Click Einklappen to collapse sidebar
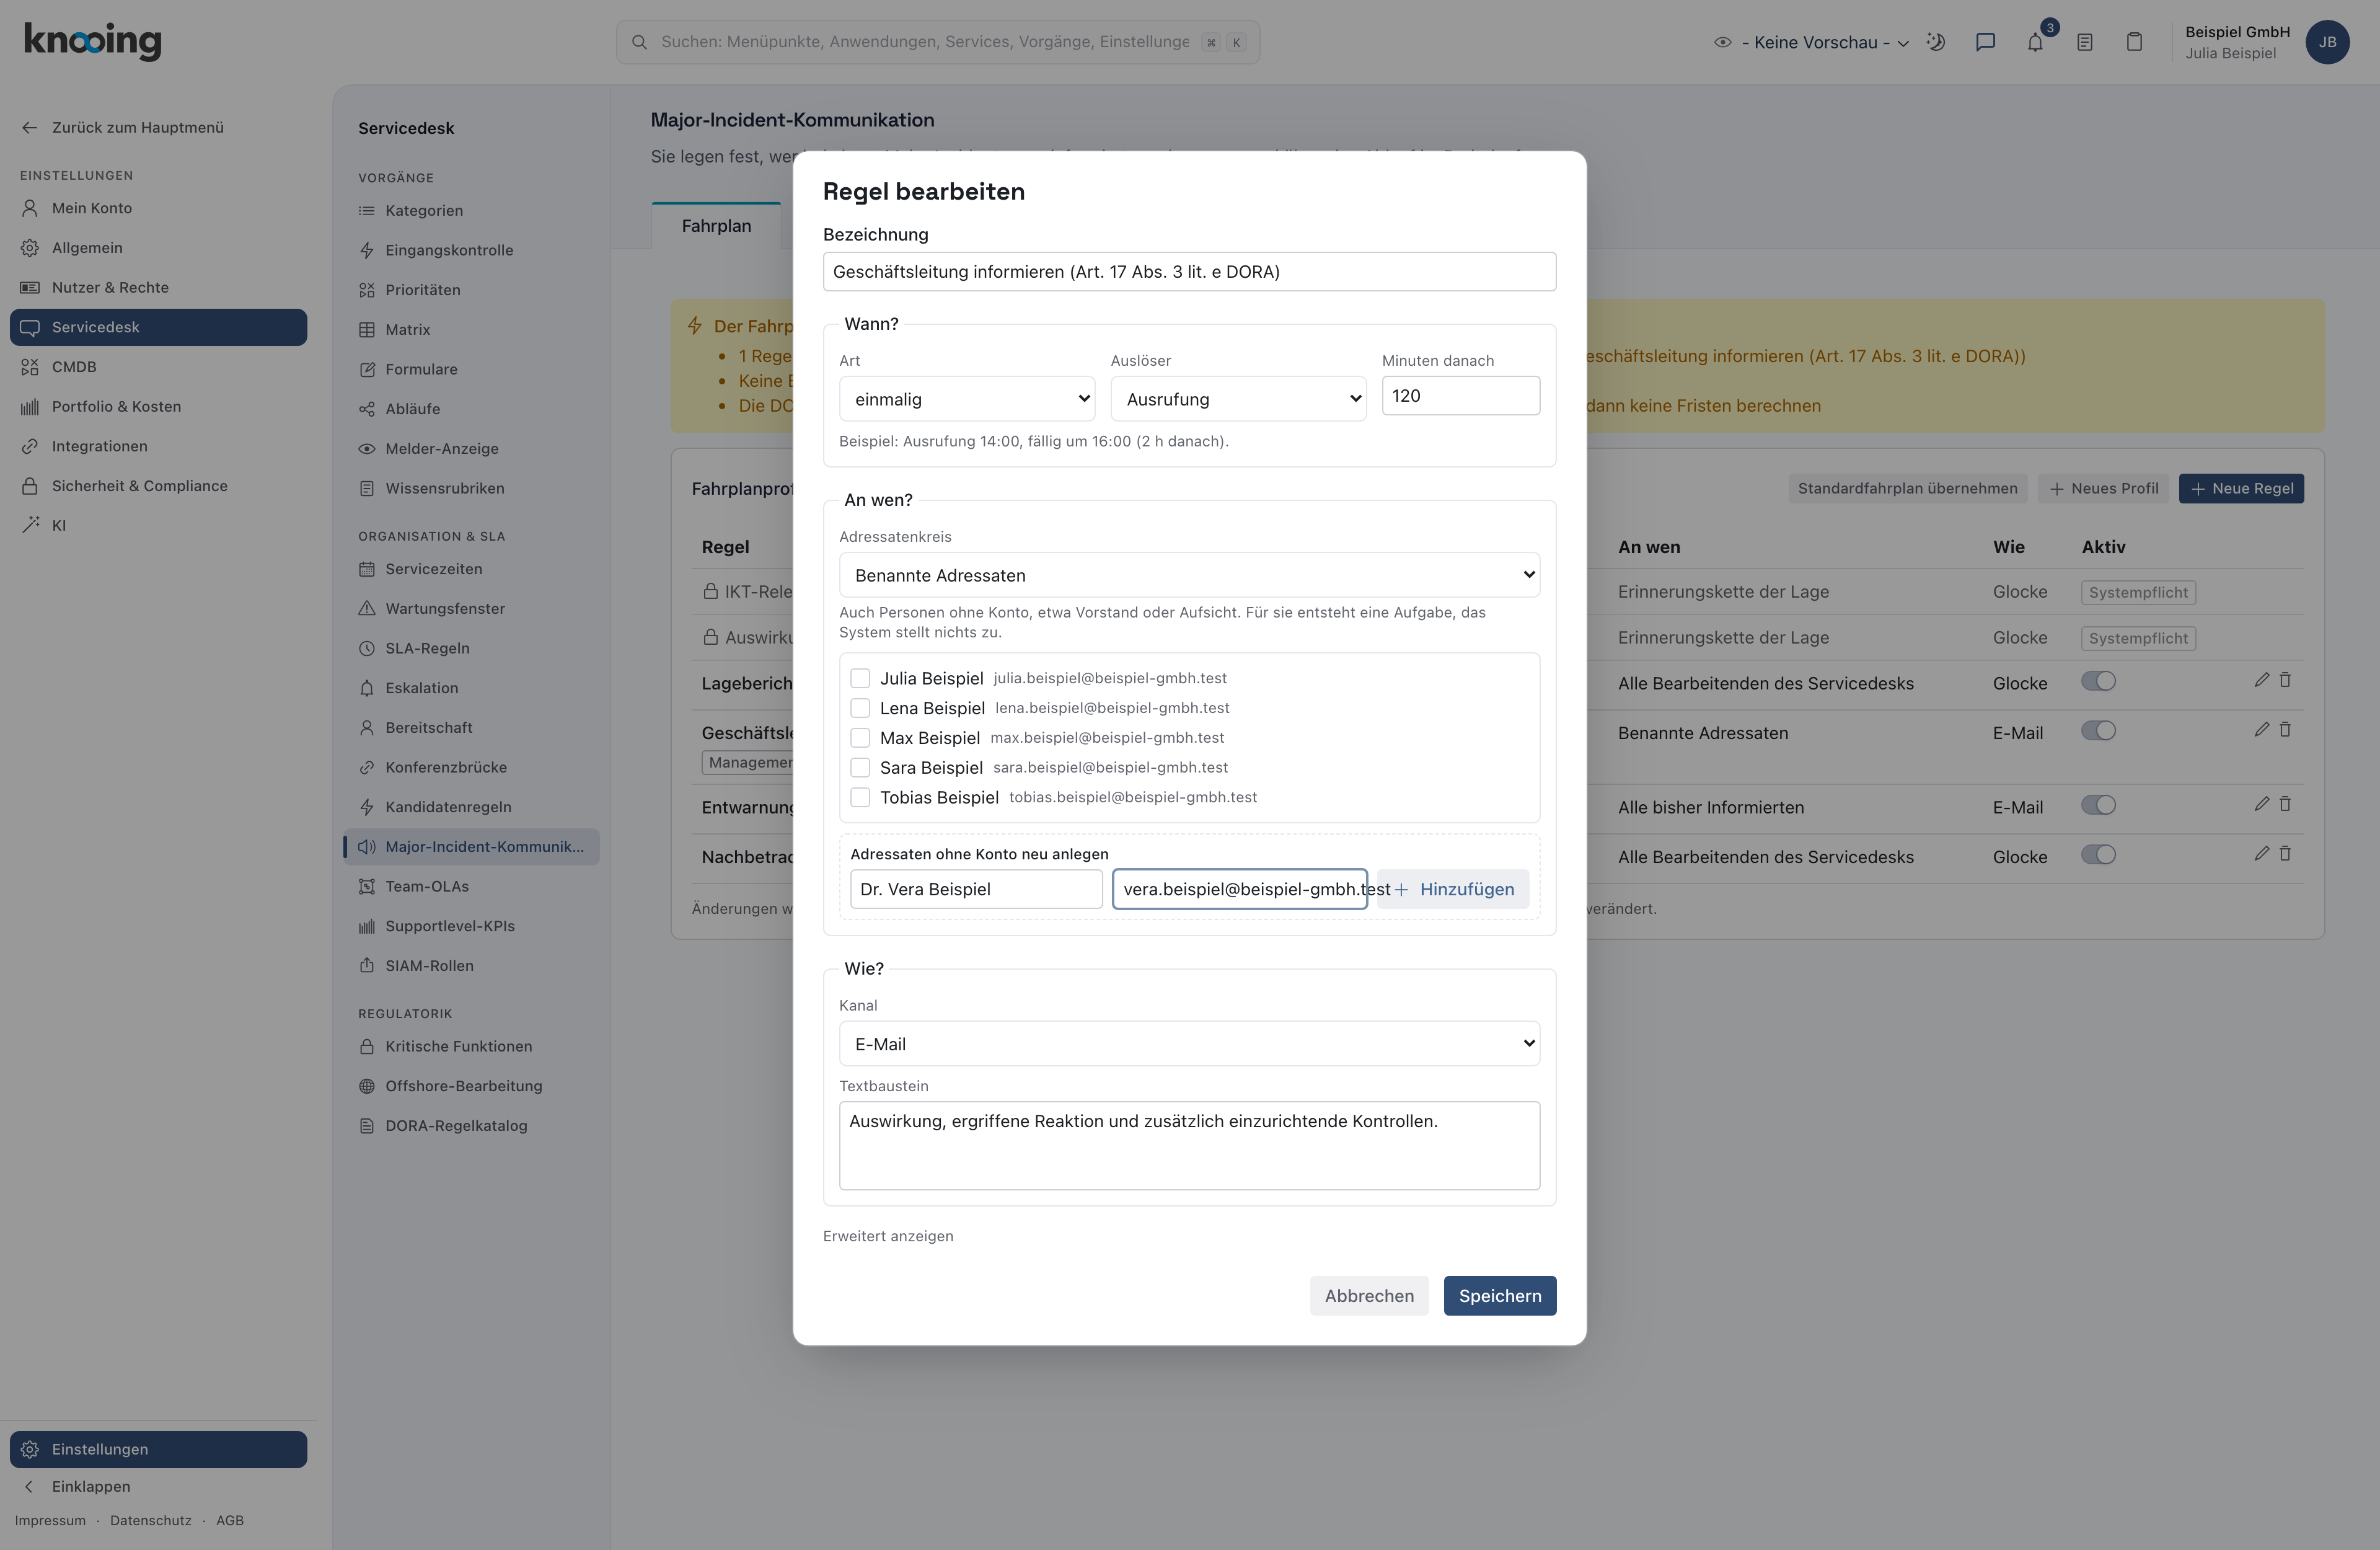 (90, 1487)
